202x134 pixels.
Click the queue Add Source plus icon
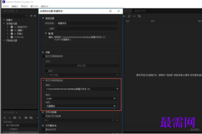(124, 16)
